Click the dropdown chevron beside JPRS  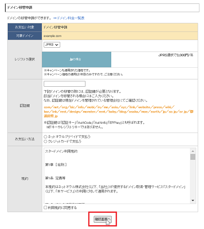[57, 45]
